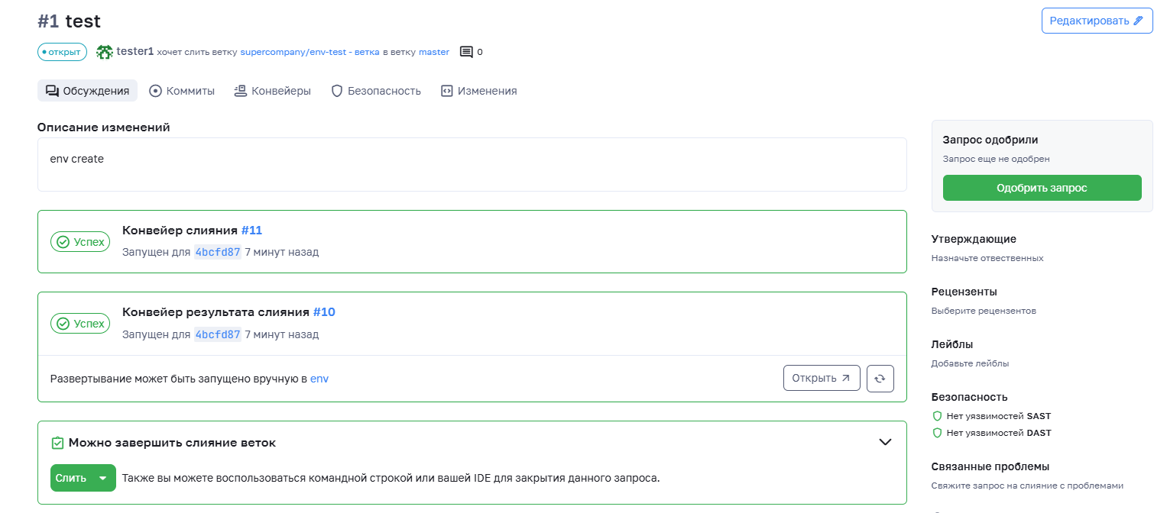Click success status badge of pipeline #10

[80, 324]
